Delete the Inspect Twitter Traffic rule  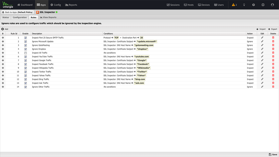click(273, 72)
